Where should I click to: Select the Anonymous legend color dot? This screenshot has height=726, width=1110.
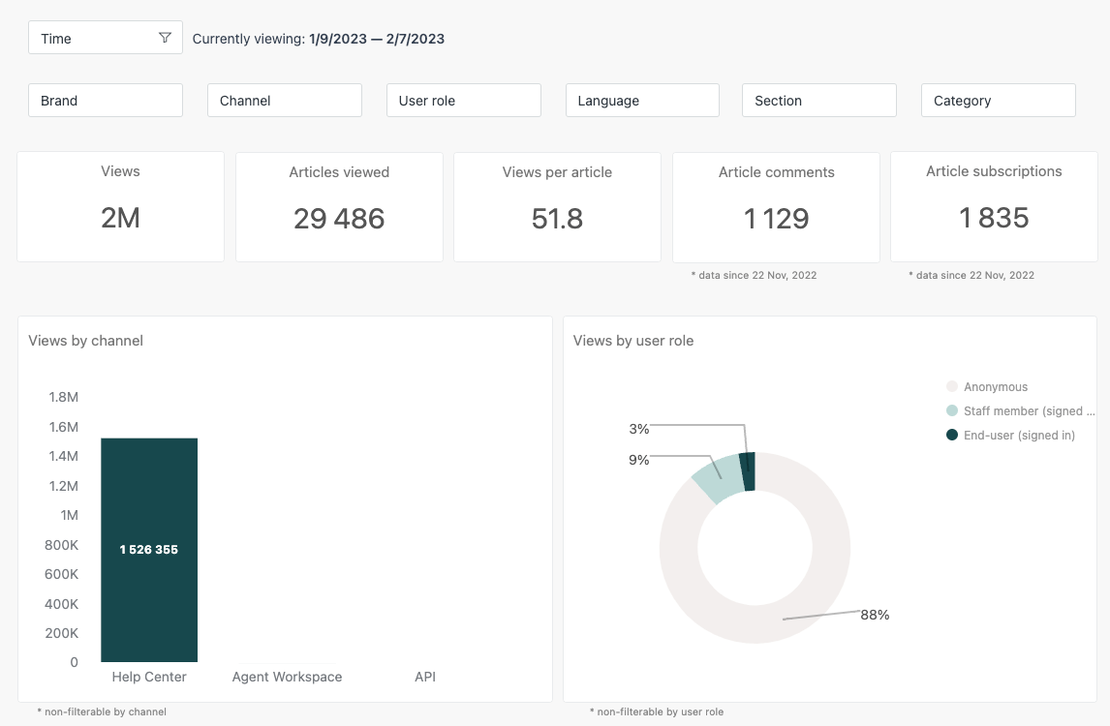pos(951,386)
